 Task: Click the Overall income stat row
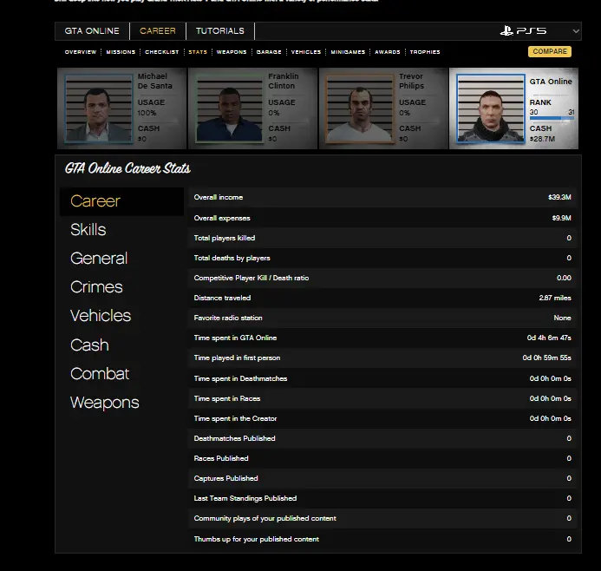pyautogui.click(x=382, y=198)
